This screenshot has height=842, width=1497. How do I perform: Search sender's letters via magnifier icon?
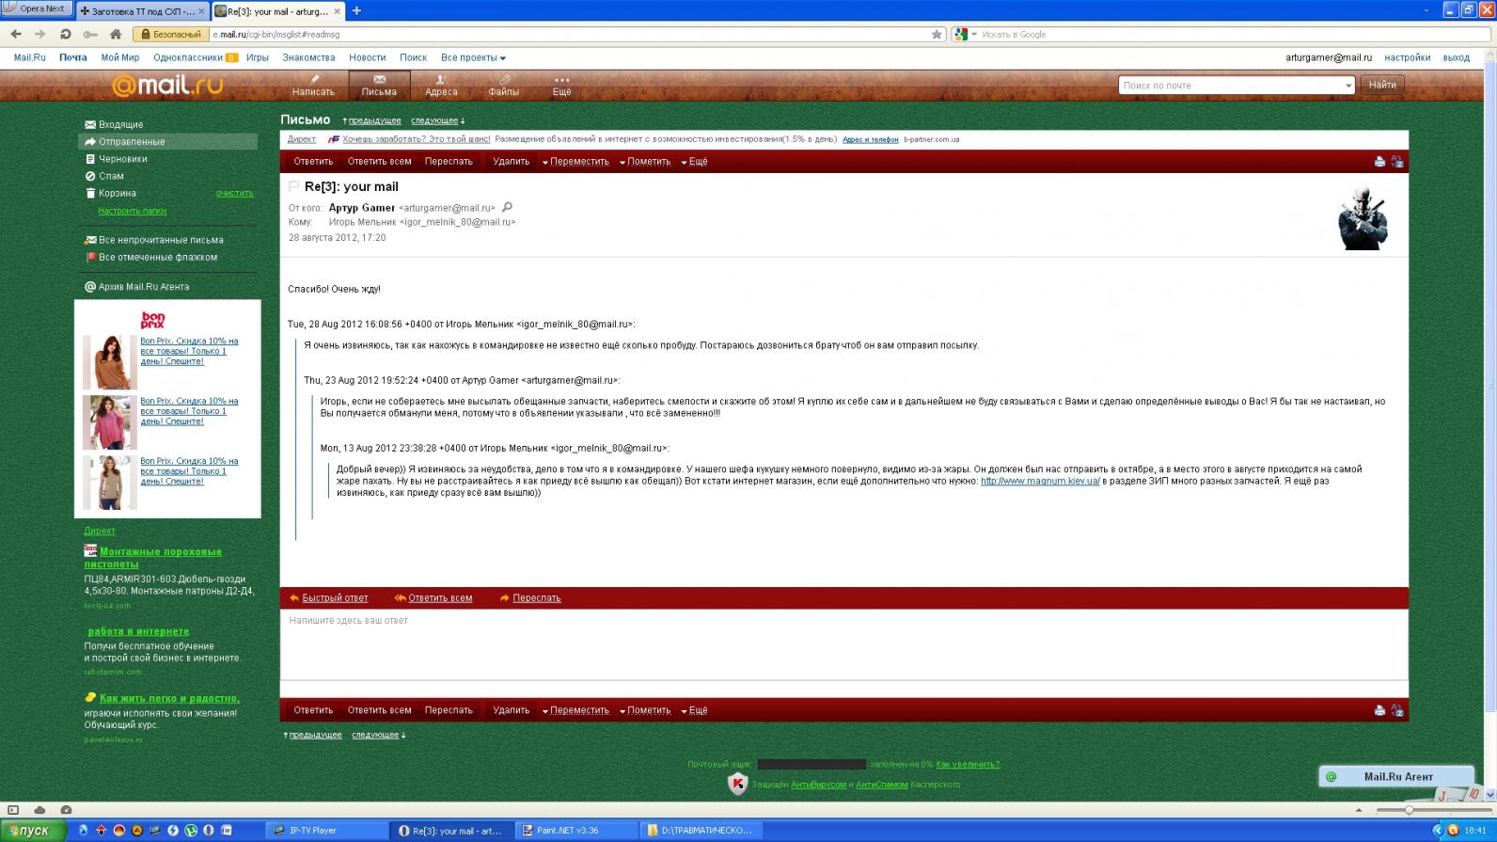tap(507, 207)
